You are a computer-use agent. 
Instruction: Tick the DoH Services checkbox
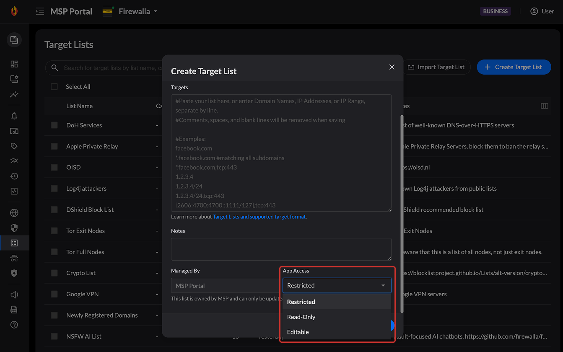(x=54, y=125)
